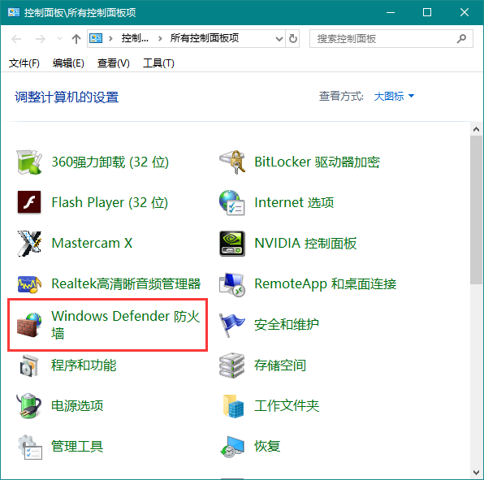Open the 工具(T) menu

click(x=158, y=63)
